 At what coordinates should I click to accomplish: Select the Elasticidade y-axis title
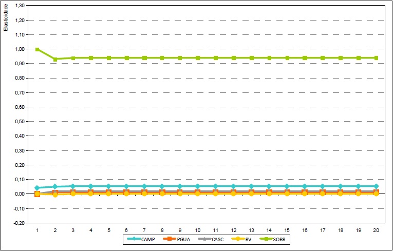coord(6,18)
